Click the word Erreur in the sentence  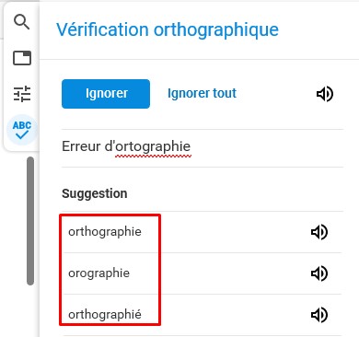[x=81, y=146]
